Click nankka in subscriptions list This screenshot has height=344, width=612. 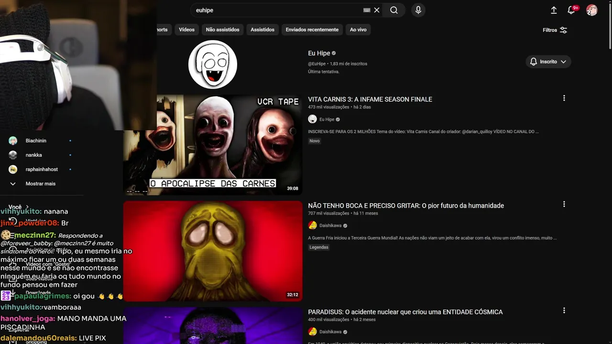tap(34, 155)
